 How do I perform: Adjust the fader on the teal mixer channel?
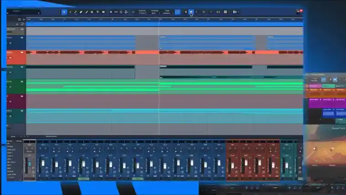287,165
